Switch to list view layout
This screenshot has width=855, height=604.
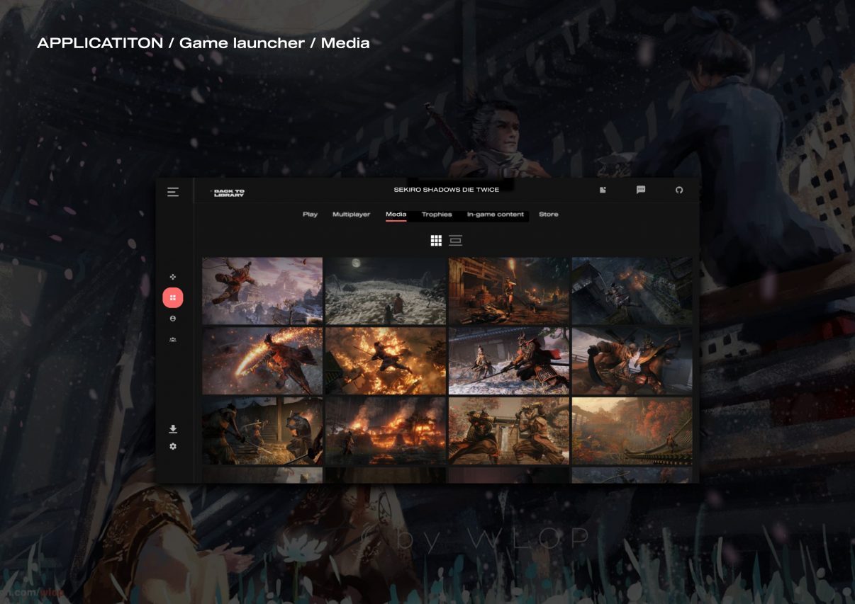coord(455,241)
